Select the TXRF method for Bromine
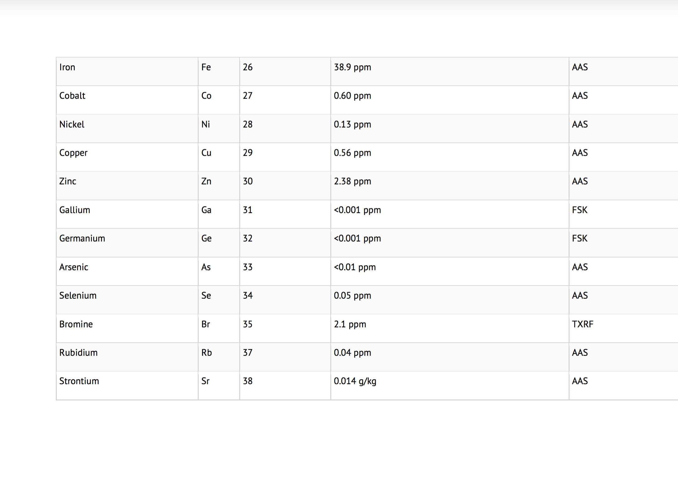Image resolution: width=678 pixels, height=480 pixels. click(x=583, y=324)
